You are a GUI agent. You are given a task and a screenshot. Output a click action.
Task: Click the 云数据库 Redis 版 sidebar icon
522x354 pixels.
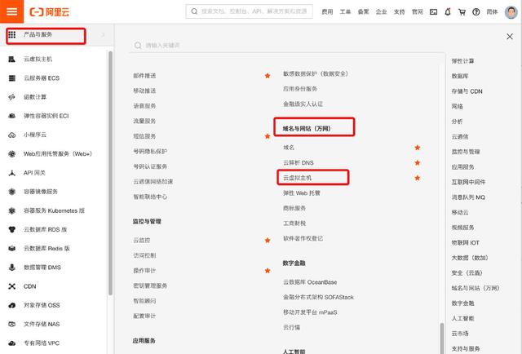coord(12,249)
